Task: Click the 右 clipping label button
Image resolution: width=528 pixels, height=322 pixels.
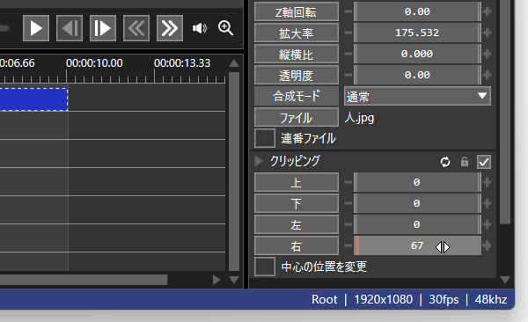Action: pyautogui.click(x=297, y=245)
